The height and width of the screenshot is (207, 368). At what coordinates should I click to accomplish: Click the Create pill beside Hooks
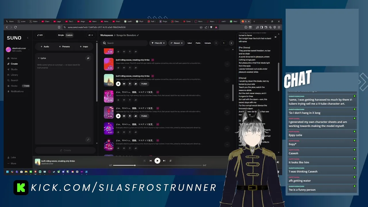point(26,86)
